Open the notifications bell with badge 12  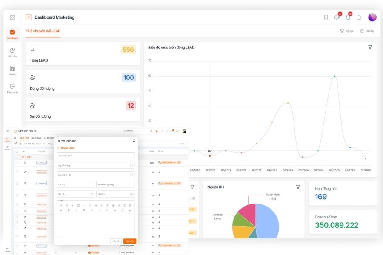click(348, 17)
